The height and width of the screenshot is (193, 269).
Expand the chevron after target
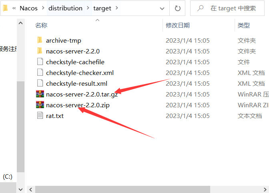(116, 8)
